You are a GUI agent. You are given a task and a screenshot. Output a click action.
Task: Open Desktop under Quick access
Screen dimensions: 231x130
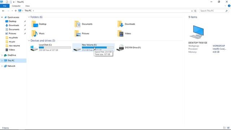click(13, 21)
